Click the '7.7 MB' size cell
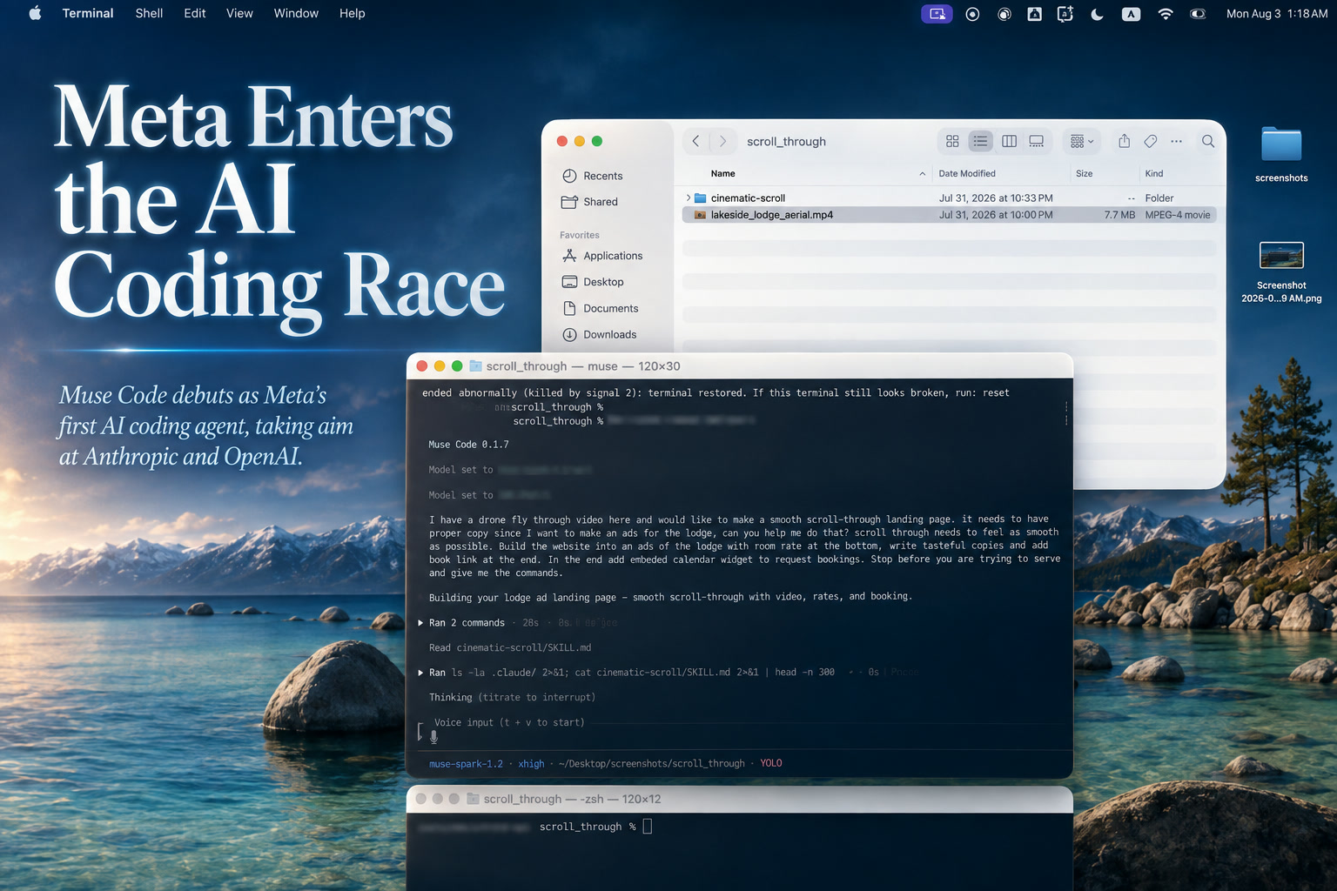The height and width of the screenshot is (891, 1337). pyautogui.click(x=1119, y=215)
